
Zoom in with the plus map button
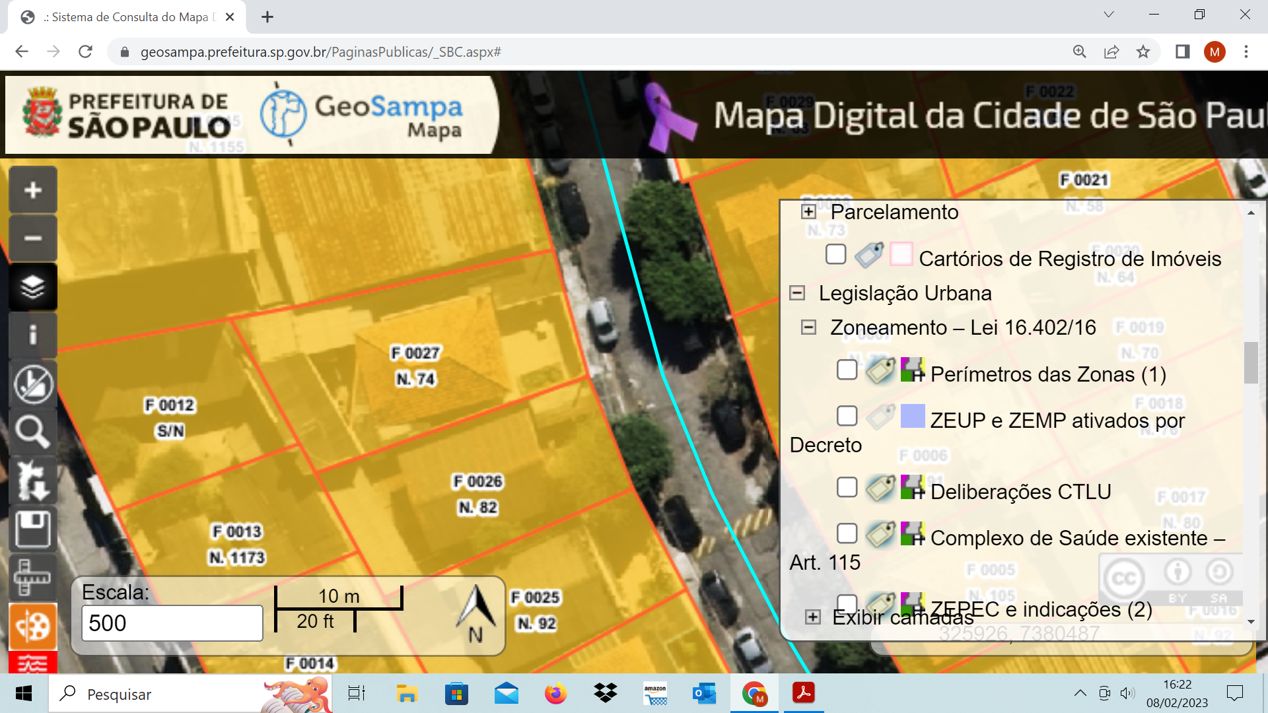pyautogui.click(x=33, y=190)
